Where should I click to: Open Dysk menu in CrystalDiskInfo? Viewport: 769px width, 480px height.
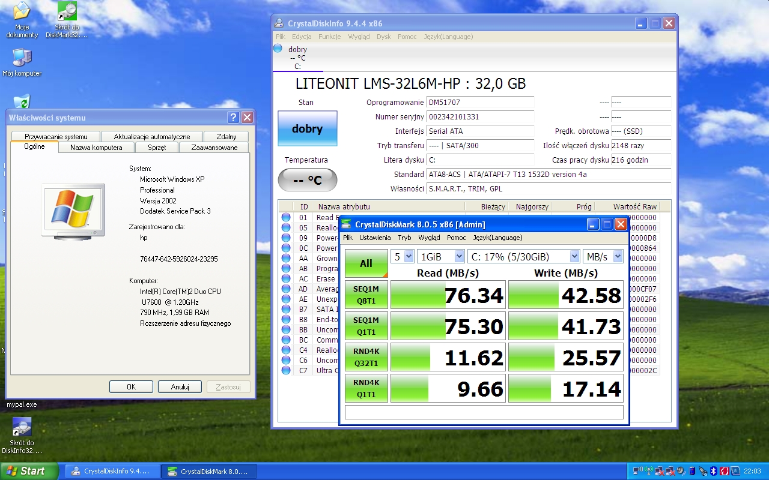tap(384, 37)
